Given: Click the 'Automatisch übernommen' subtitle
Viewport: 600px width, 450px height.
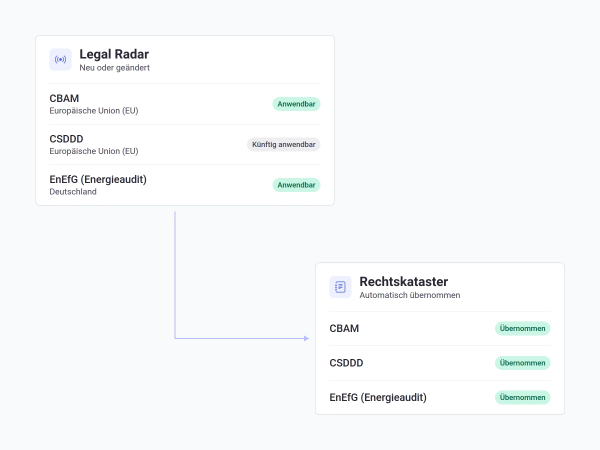Looking at the screenshot, I should 409,295.
